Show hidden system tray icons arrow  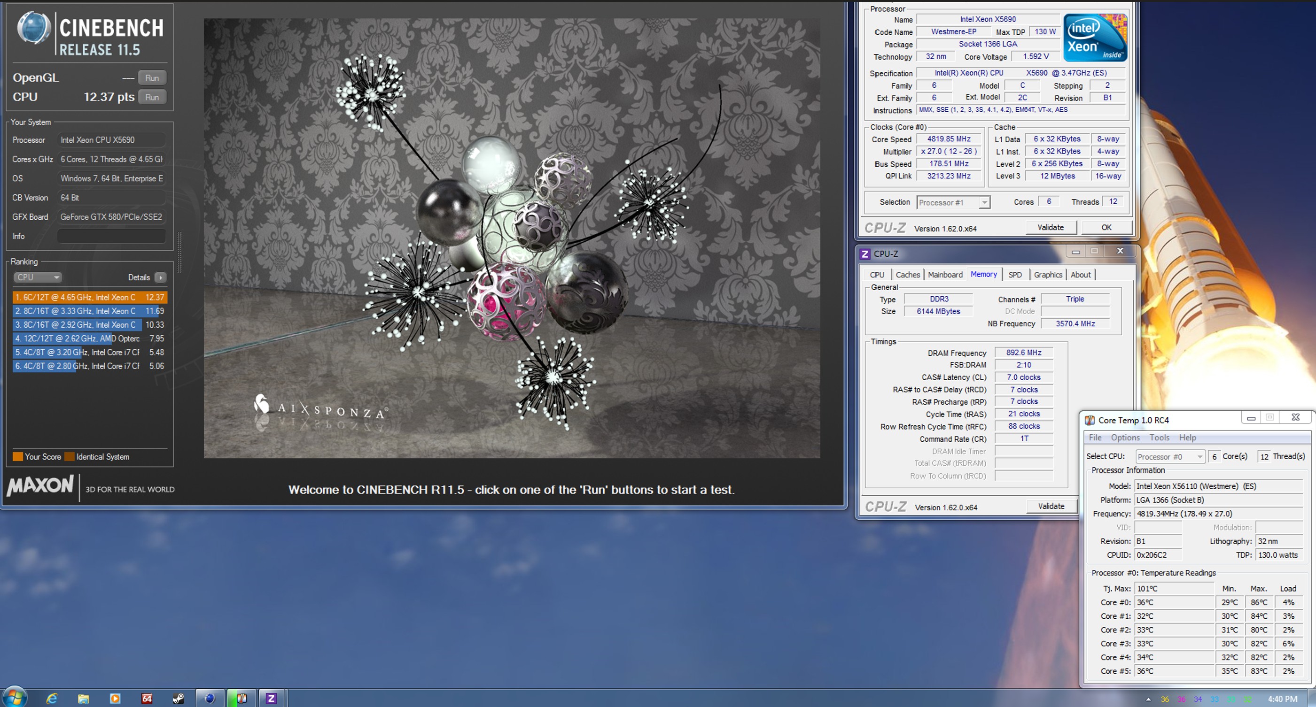[x=1148, y=699]
